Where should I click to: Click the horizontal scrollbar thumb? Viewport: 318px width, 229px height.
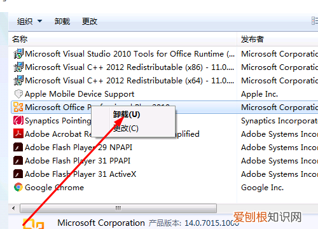(x=118, y=208)
